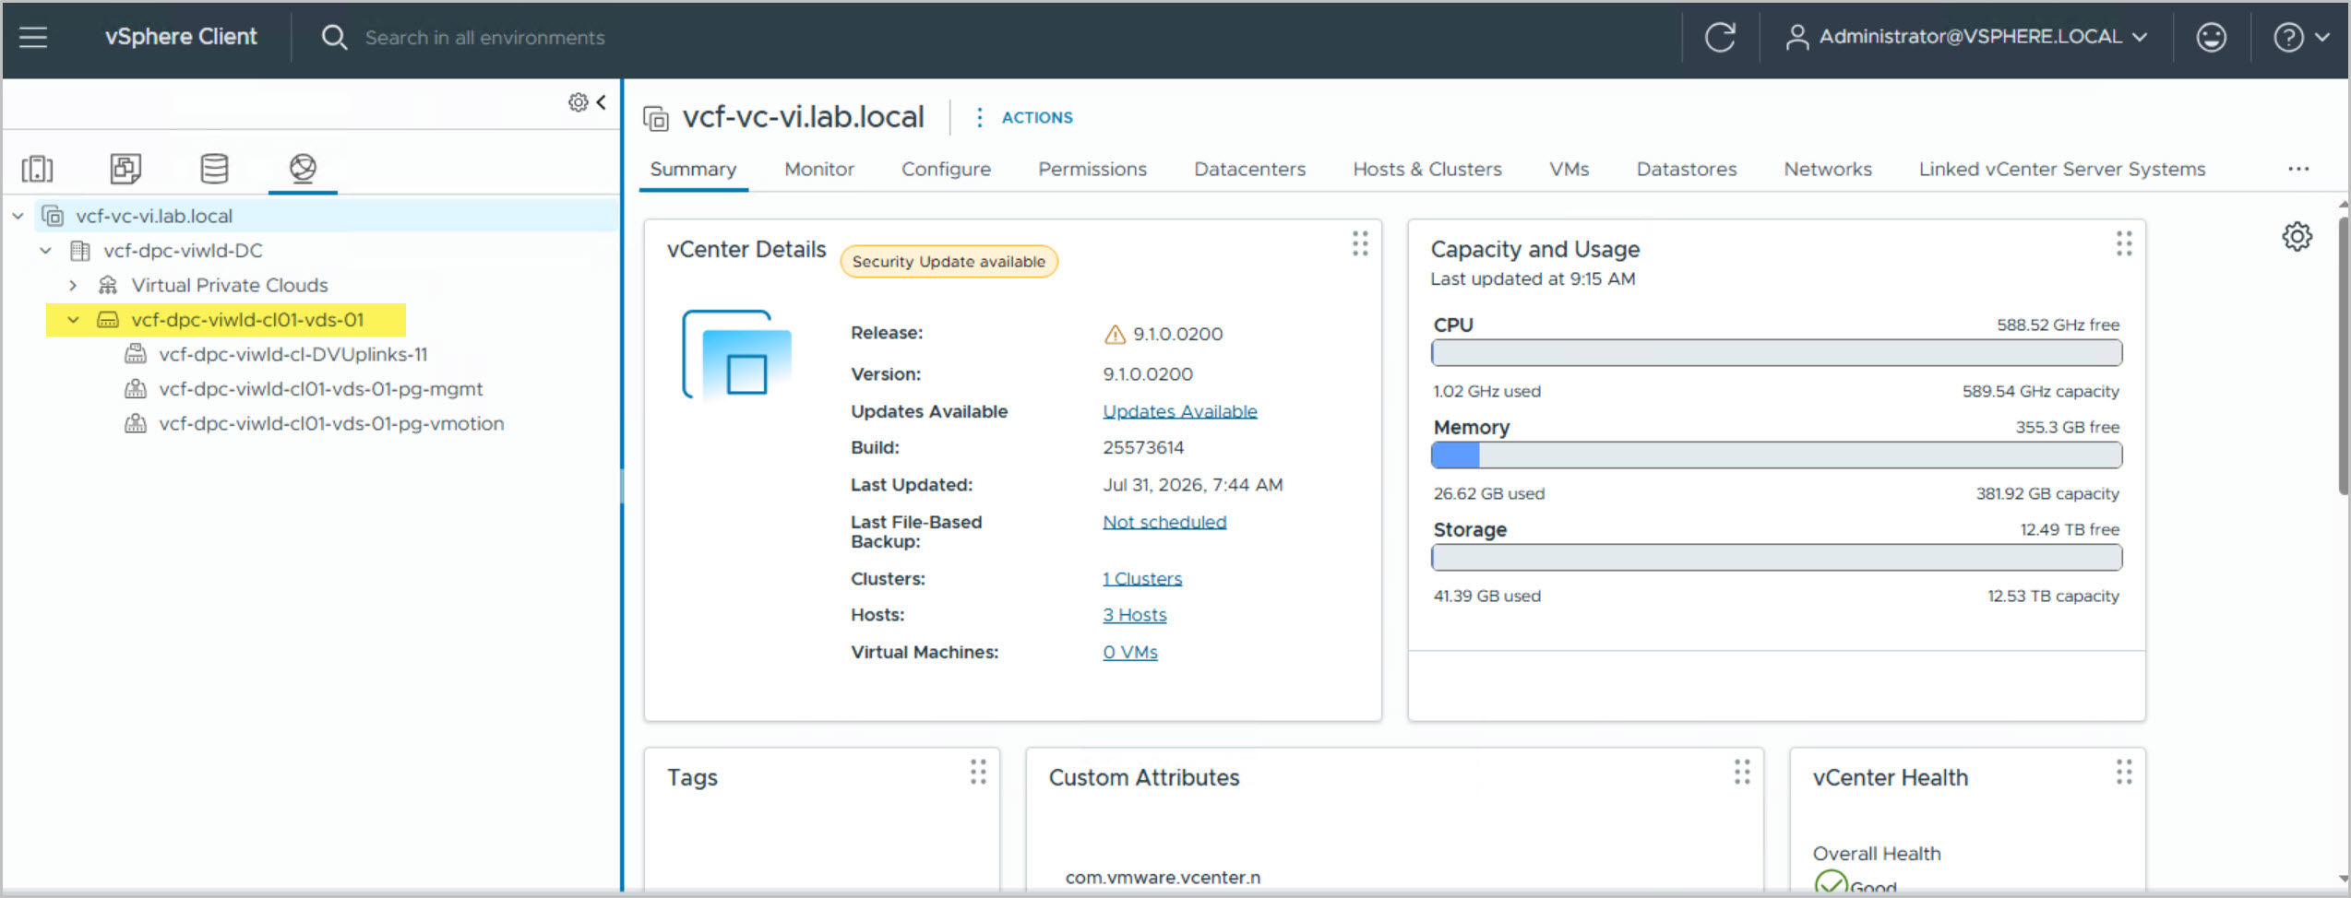The height and width of the screenshot is (898, 2351).
Task: Switch to the Monitor tab
Action: tap(819, 169)
